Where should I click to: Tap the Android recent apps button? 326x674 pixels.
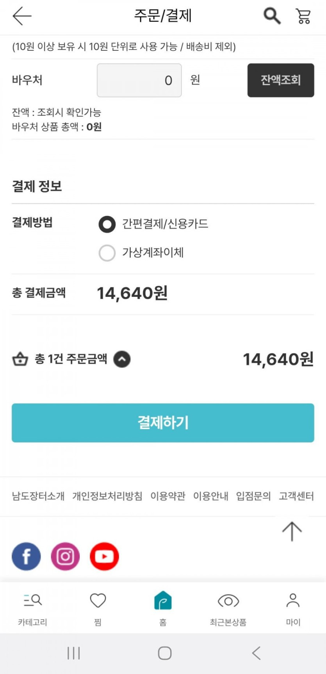point(73,653)
